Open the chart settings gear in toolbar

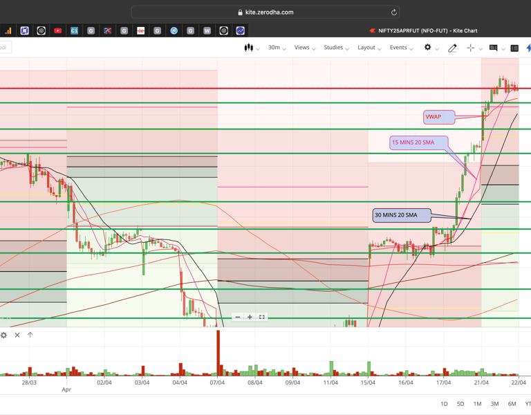click(428, 47)
